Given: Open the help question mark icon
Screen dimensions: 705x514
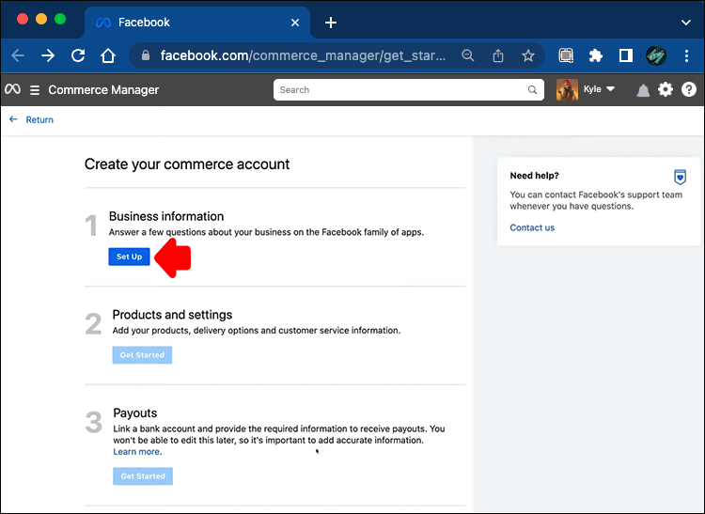Looking at the screenshot, I should pos(689,90).
